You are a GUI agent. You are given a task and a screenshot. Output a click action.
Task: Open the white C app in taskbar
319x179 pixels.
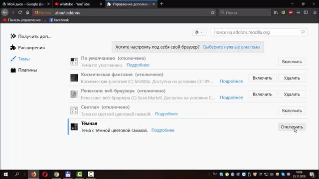(x=91, y=174)
